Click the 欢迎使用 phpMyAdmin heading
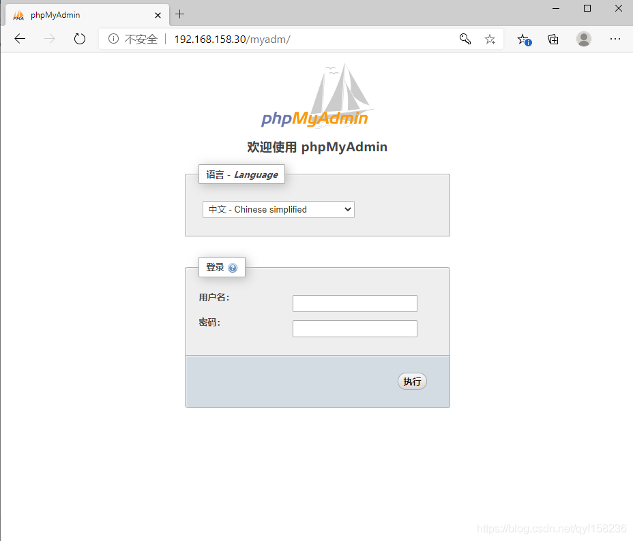The image size is (633, 541). (x=317, y=147)
